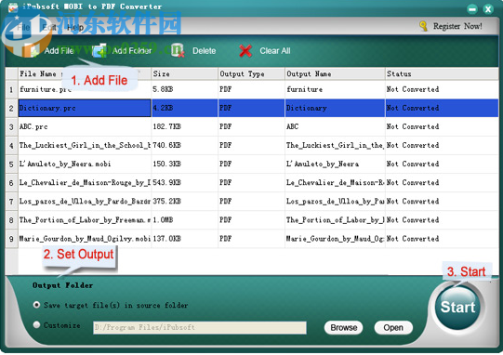Click the Output Name column header
This screenshot has width=503, height=355.
[335, 73]
